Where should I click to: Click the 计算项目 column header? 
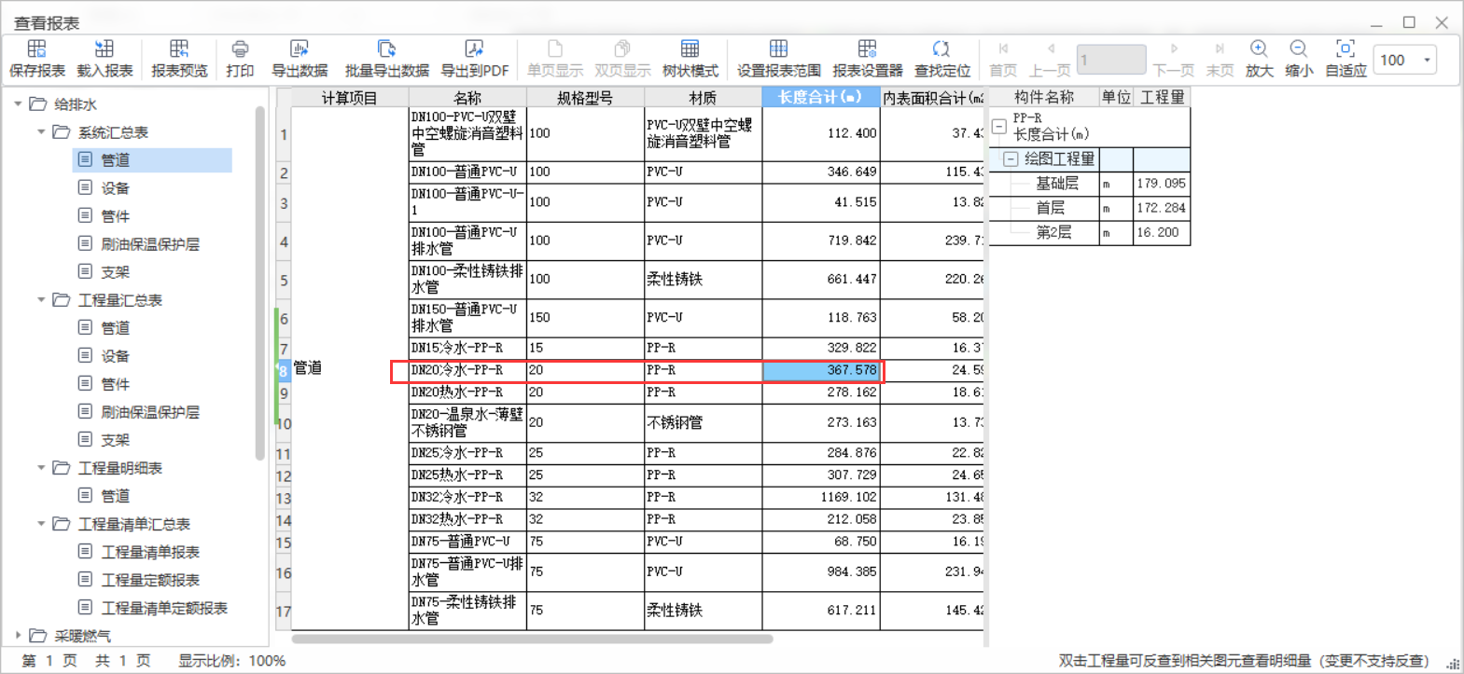(x=350, y=98)
